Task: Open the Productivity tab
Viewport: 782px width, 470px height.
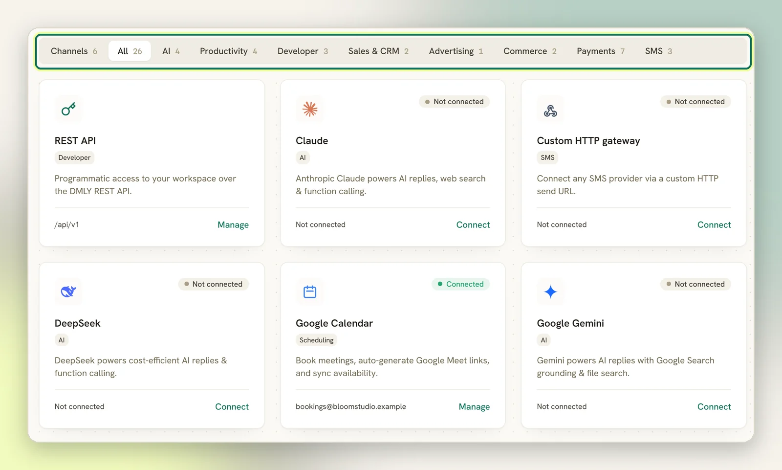Action: pos(228,51)
